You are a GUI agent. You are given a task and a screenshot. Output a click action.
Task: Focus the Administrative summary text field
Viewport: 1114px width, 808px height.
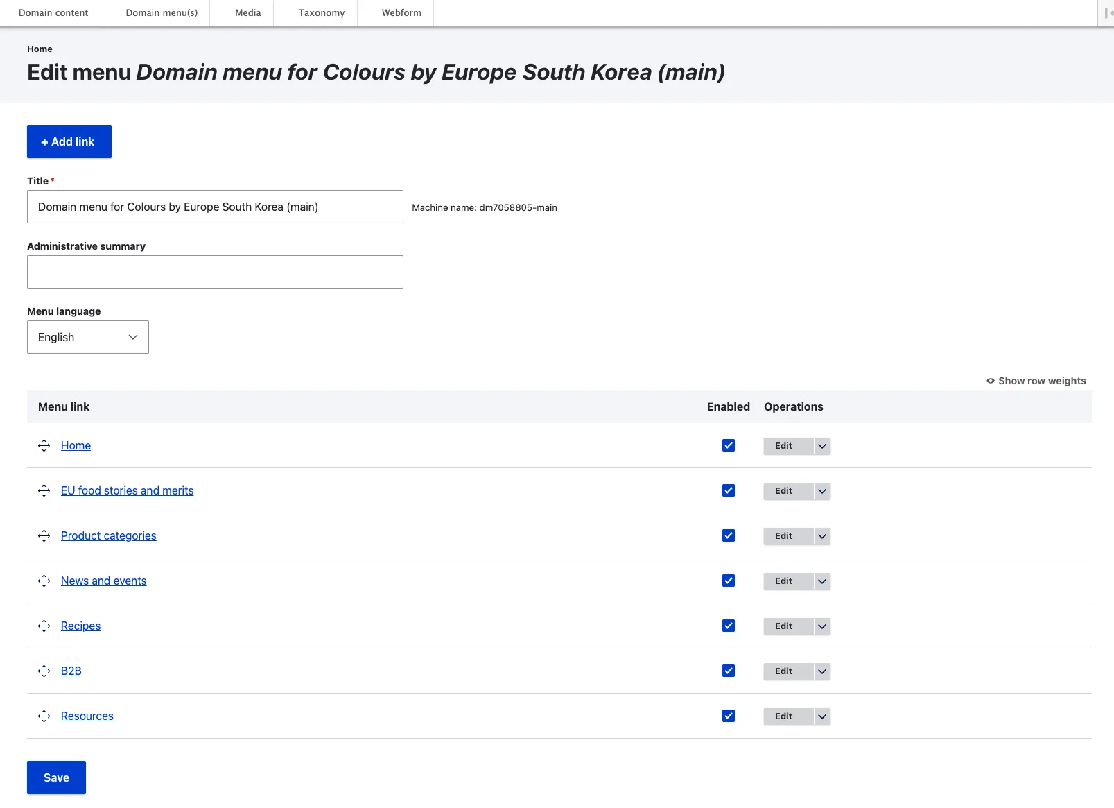click(215, 272)
